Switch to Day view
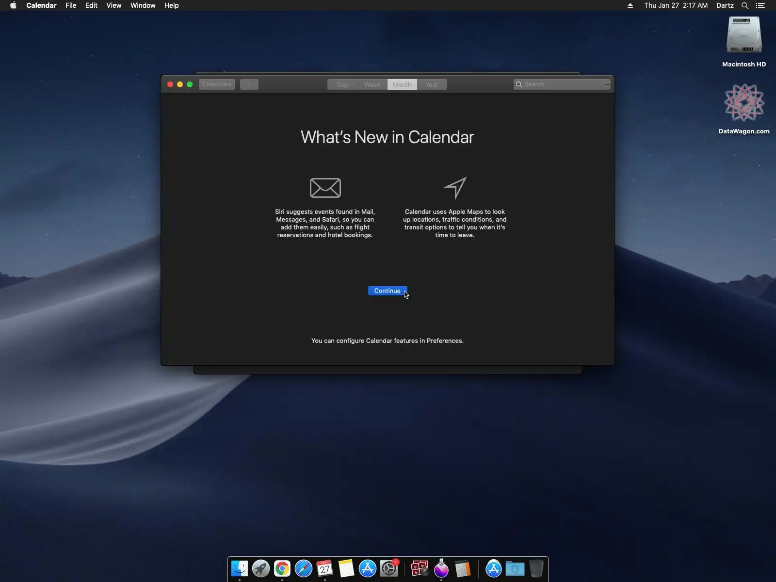 pyautogui.click(x=342, y=84)
